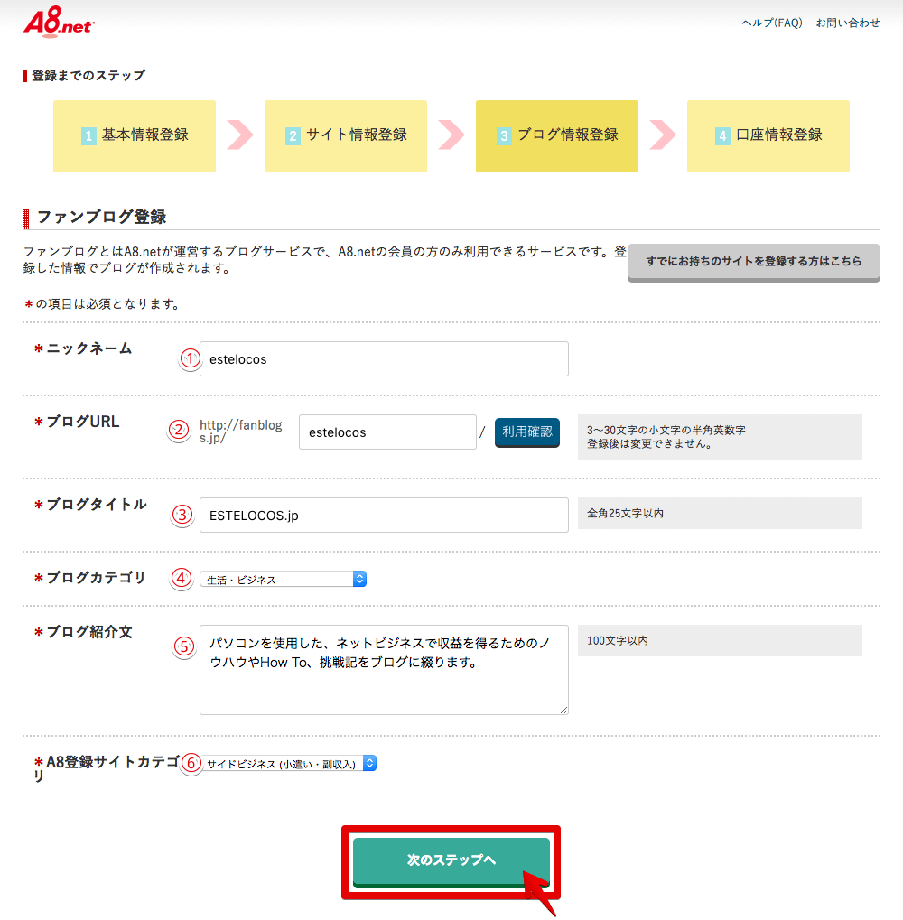This screenshot has width=903, height=920.
Task: Click the ＊の項目は必須となります note
Action: (101, 304)
